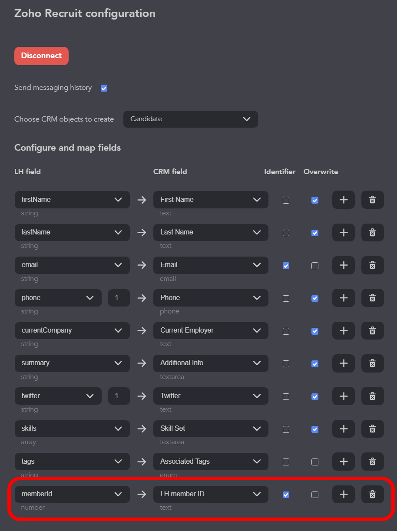Uncheck Overwrite for the phone row
397x531 pixels.
coord(315,298)
